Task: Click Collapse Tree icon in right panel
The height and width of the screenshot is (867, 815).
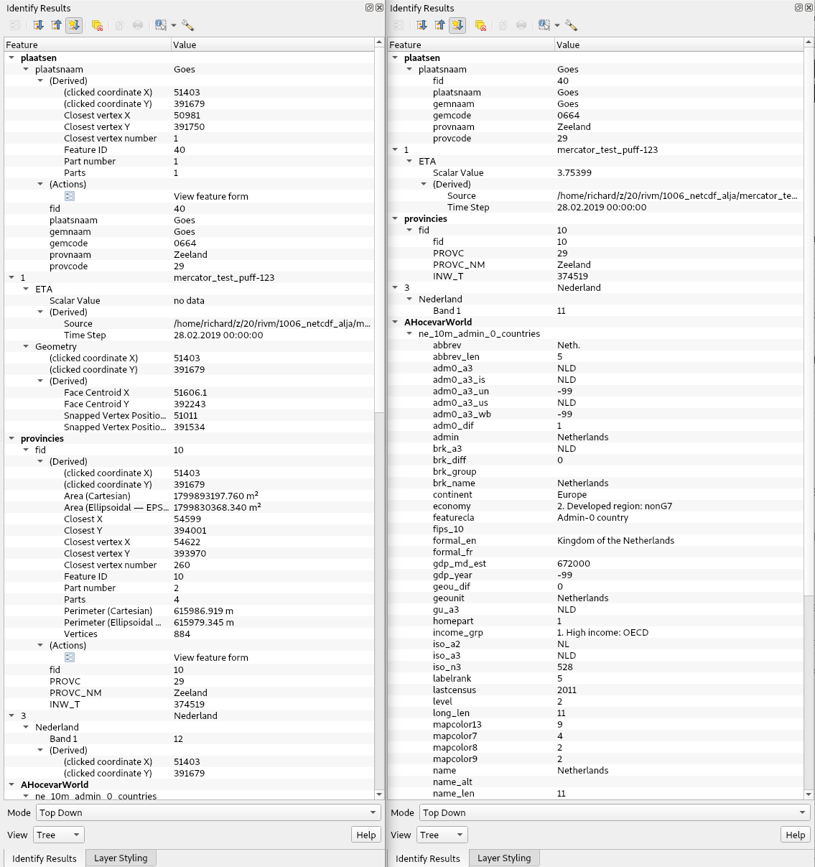Action: (x=439, y=25)
